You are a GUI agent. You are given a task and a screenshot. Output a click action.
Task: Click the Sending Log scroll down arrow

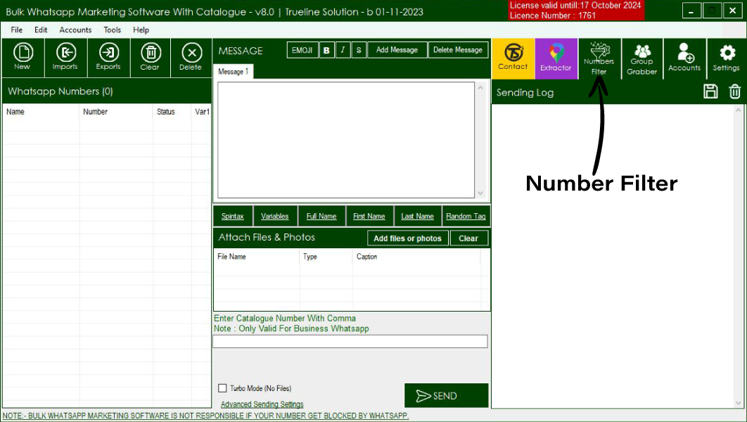point(739,404)
